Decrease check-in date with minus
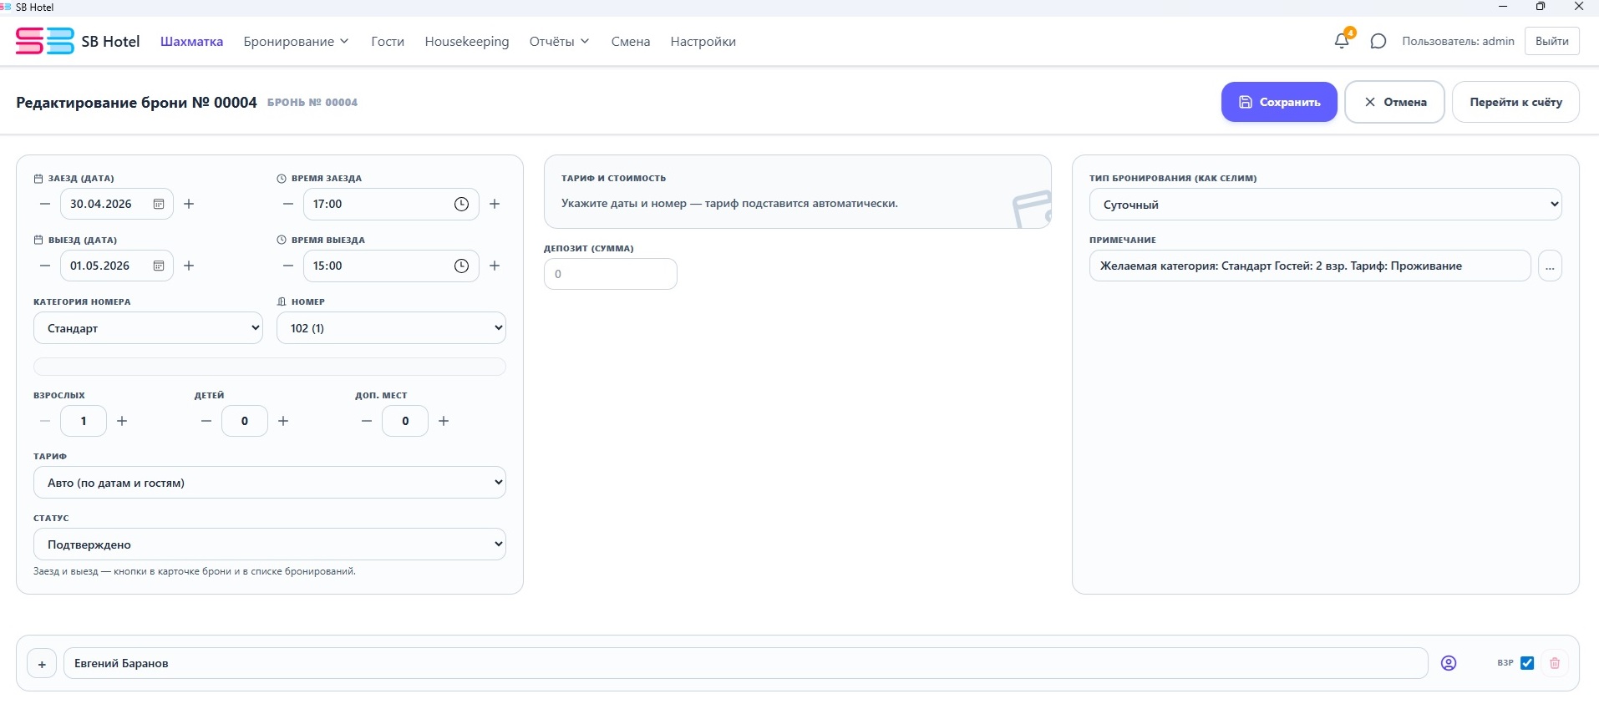The width and height of the screenshot is (1599, 709). tap(45, 204)
